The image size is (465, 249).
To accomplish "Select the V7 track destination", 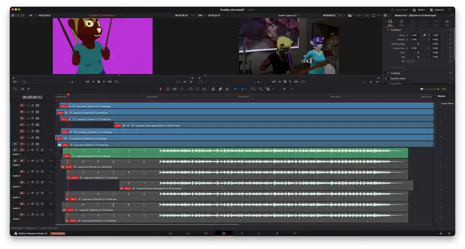I will (x=22, y=106).
